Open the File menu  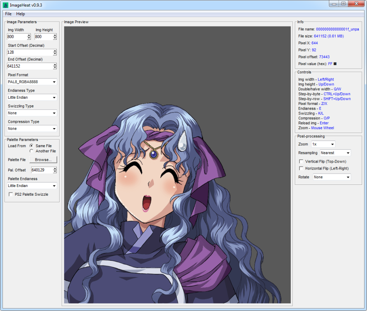(x=8, y=14)
